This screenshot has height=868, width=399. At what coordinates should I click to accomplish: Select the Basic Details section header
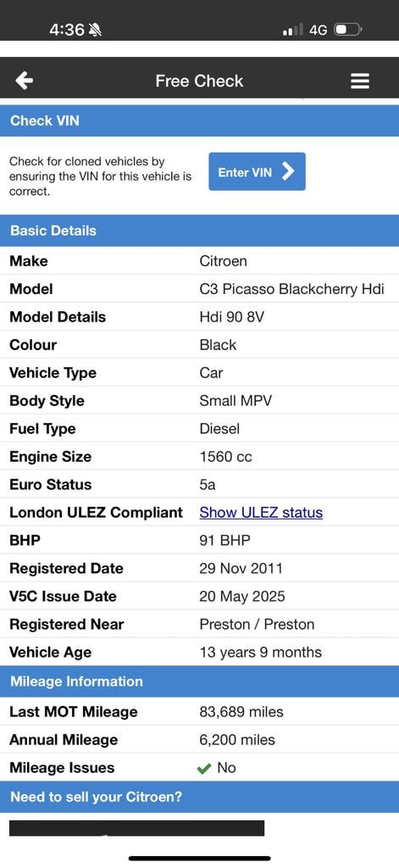199,231
